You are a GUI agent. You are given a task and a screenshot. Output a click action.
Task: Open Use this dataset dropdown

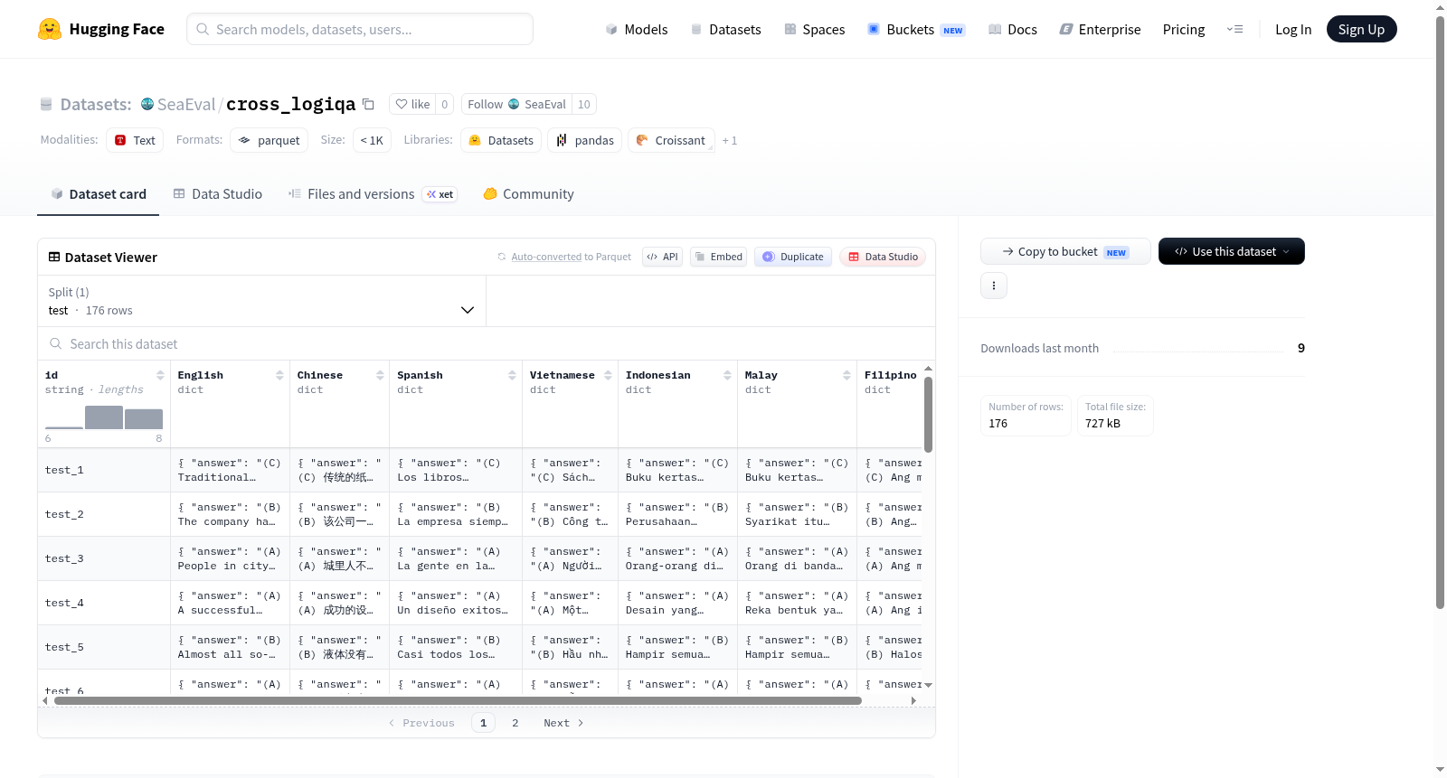(1232, 251)
